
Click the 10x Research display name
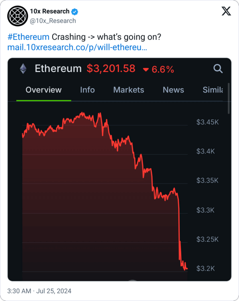coord(49,12)
